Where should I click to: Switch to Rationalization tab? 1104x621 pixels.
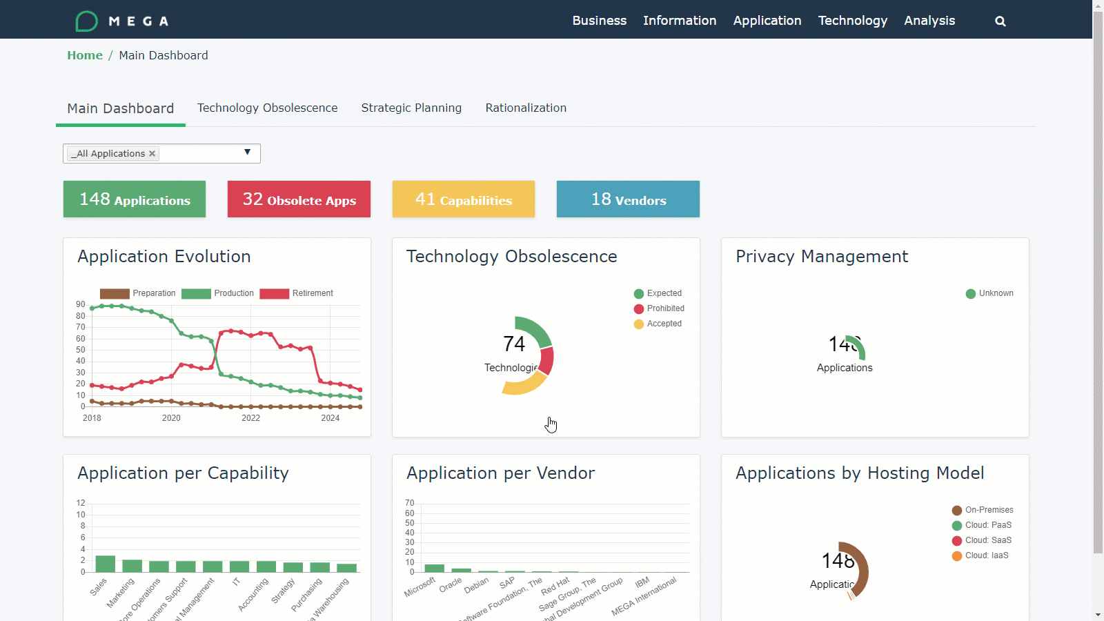(526, 108)
